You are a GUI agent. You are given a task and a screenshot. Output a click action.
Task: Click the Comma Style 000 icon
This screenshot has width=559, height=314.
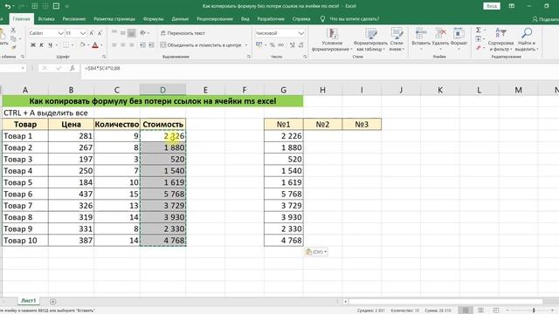[281, 45]
